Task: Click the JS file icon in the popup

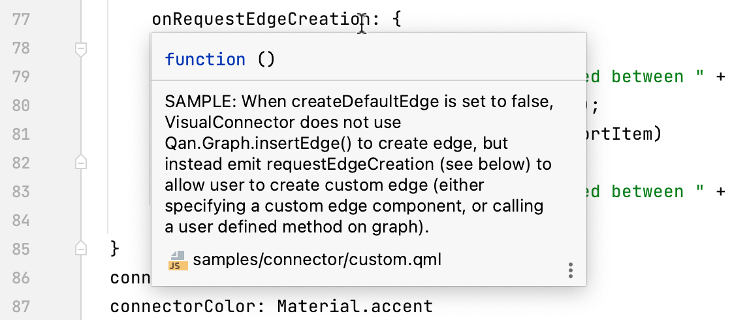Action: pyautogui.click(x=177, y=260)
